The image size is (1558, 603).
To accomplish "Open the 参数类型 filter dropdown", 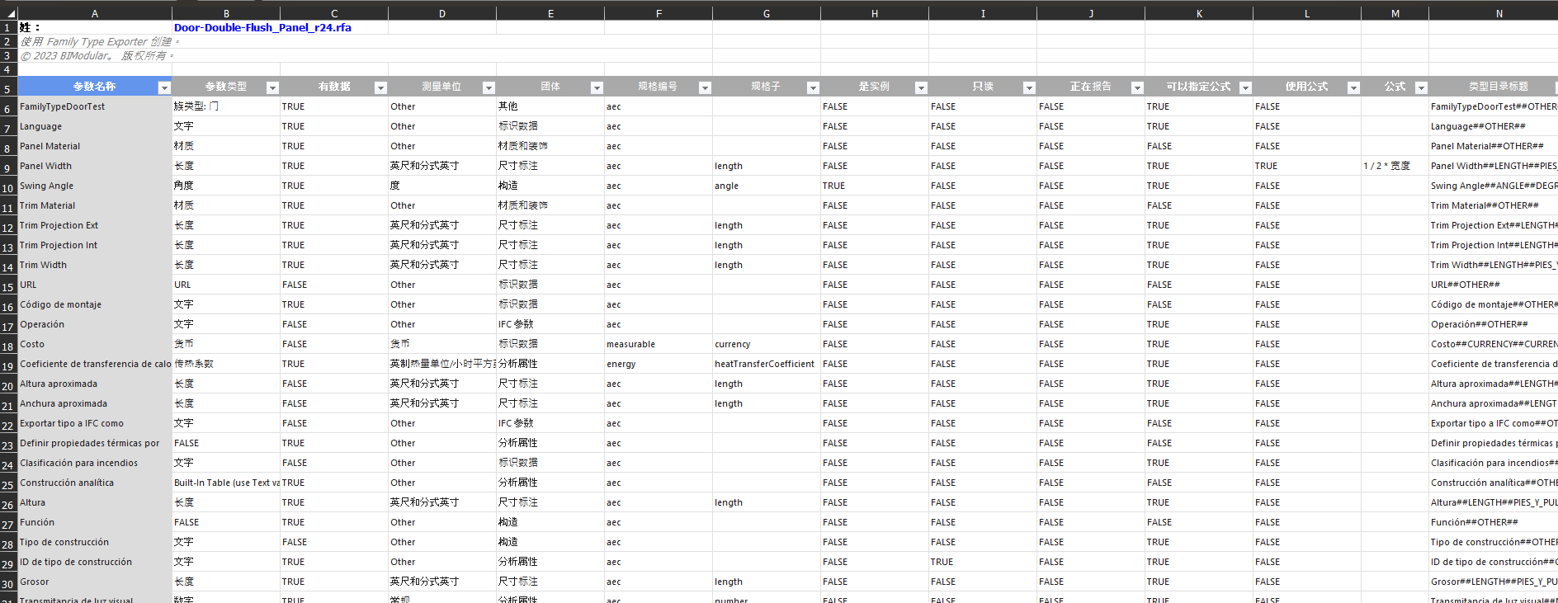I will pos(272,87).
